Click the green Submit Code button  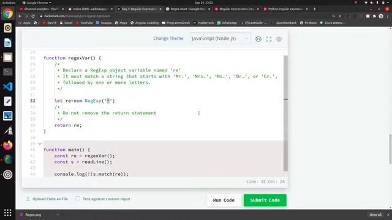tap(265, 200)
